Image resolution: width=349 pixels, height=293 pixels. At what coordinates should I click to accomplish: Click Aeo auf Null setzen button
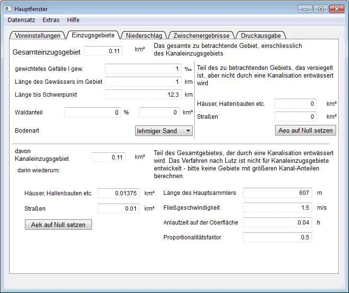[x=305, y=130]
